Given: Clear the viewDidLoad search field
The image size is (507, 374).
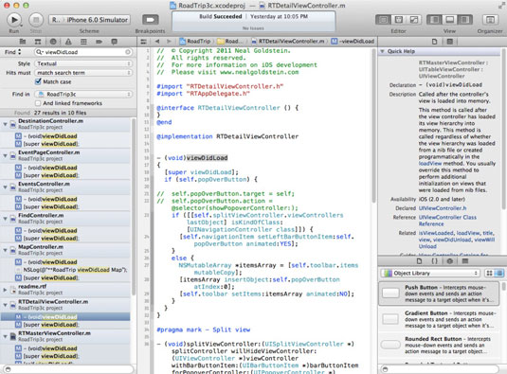Looking at the screenshot, I should (128, 52).
